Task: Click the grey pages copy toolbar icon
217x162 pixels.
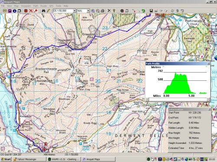Action: point(172,11)
